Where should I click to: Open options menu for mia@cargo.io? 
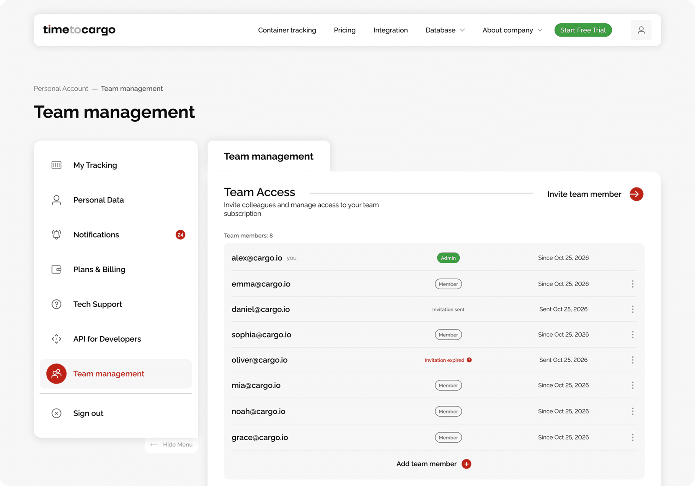pos(632,386)
